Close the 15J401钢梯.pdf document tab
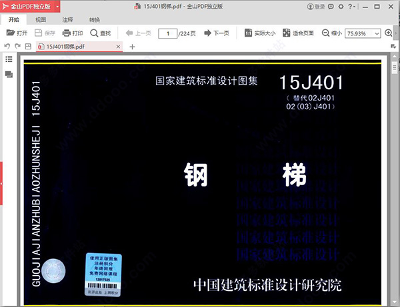Viewport: 400px width, 307px height. click(x=118, y=47)
